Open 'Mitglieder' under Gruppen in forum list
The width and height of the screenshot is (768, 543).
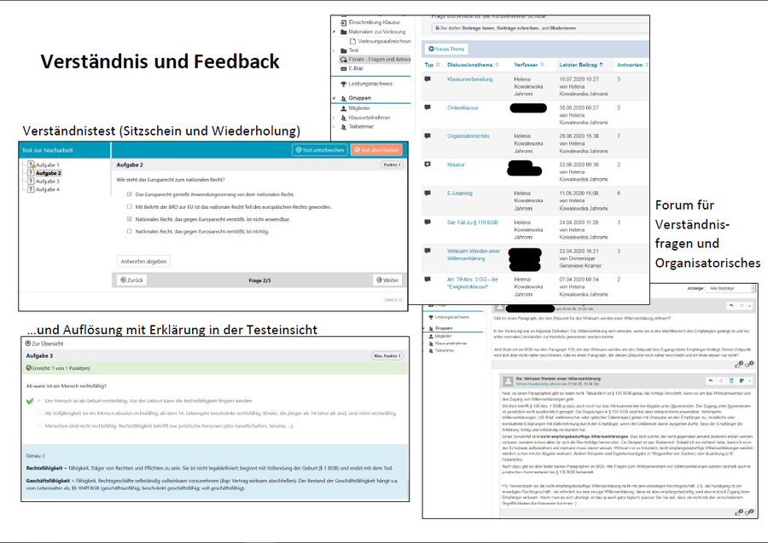point(356,108)
